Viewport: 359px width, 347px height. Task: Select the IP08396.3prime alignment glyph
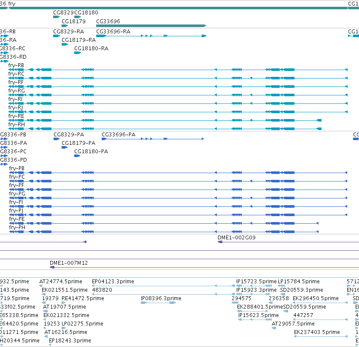[158, 303]
